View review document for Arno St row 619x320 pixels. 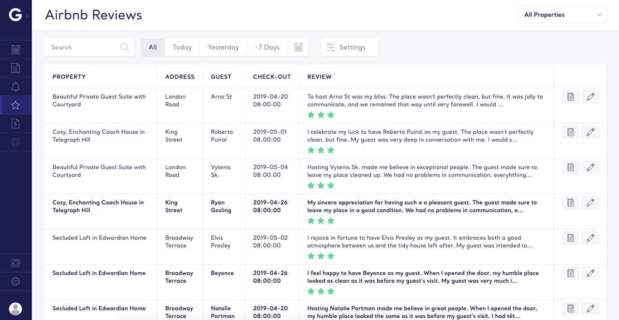coord(571,96)
